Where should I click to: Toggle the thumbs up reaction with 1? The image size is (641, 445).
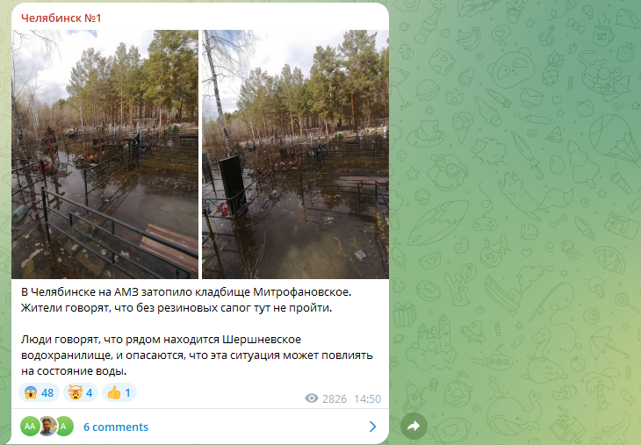[x=119, y=392]
